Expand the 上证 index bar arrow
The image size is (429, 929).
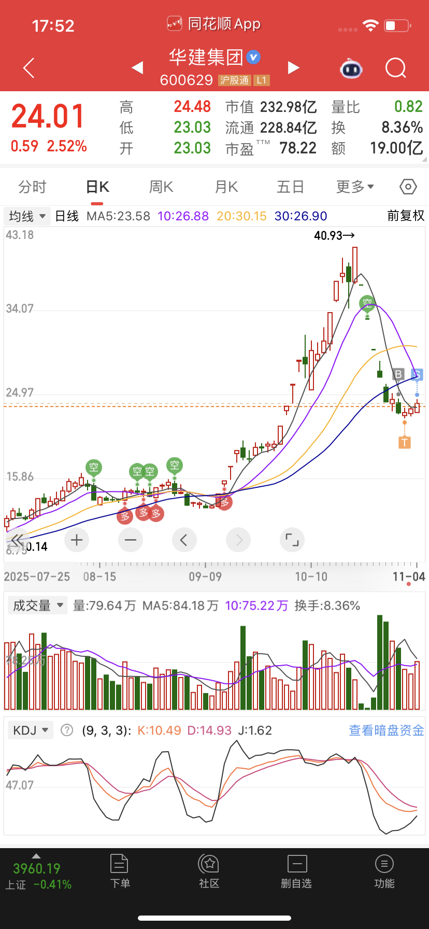(36, 856)
